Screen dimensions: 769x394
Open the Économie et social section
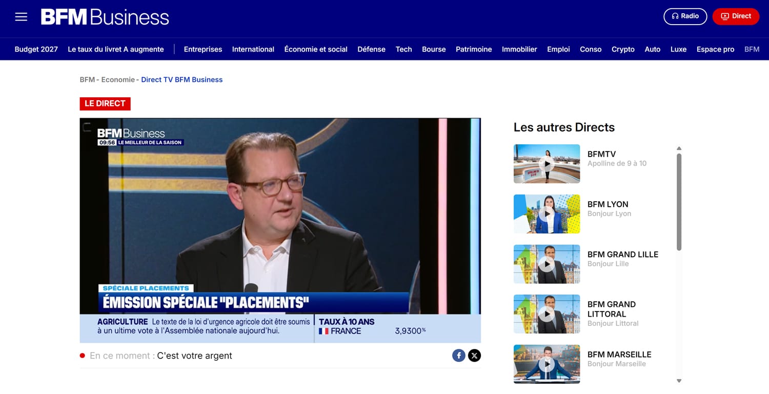tap(316, 49)
